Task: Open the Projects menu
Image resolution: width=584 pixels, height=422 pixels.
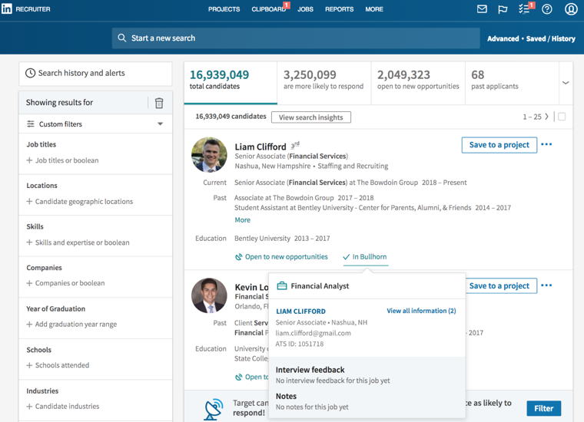Action: click(224, 9)
